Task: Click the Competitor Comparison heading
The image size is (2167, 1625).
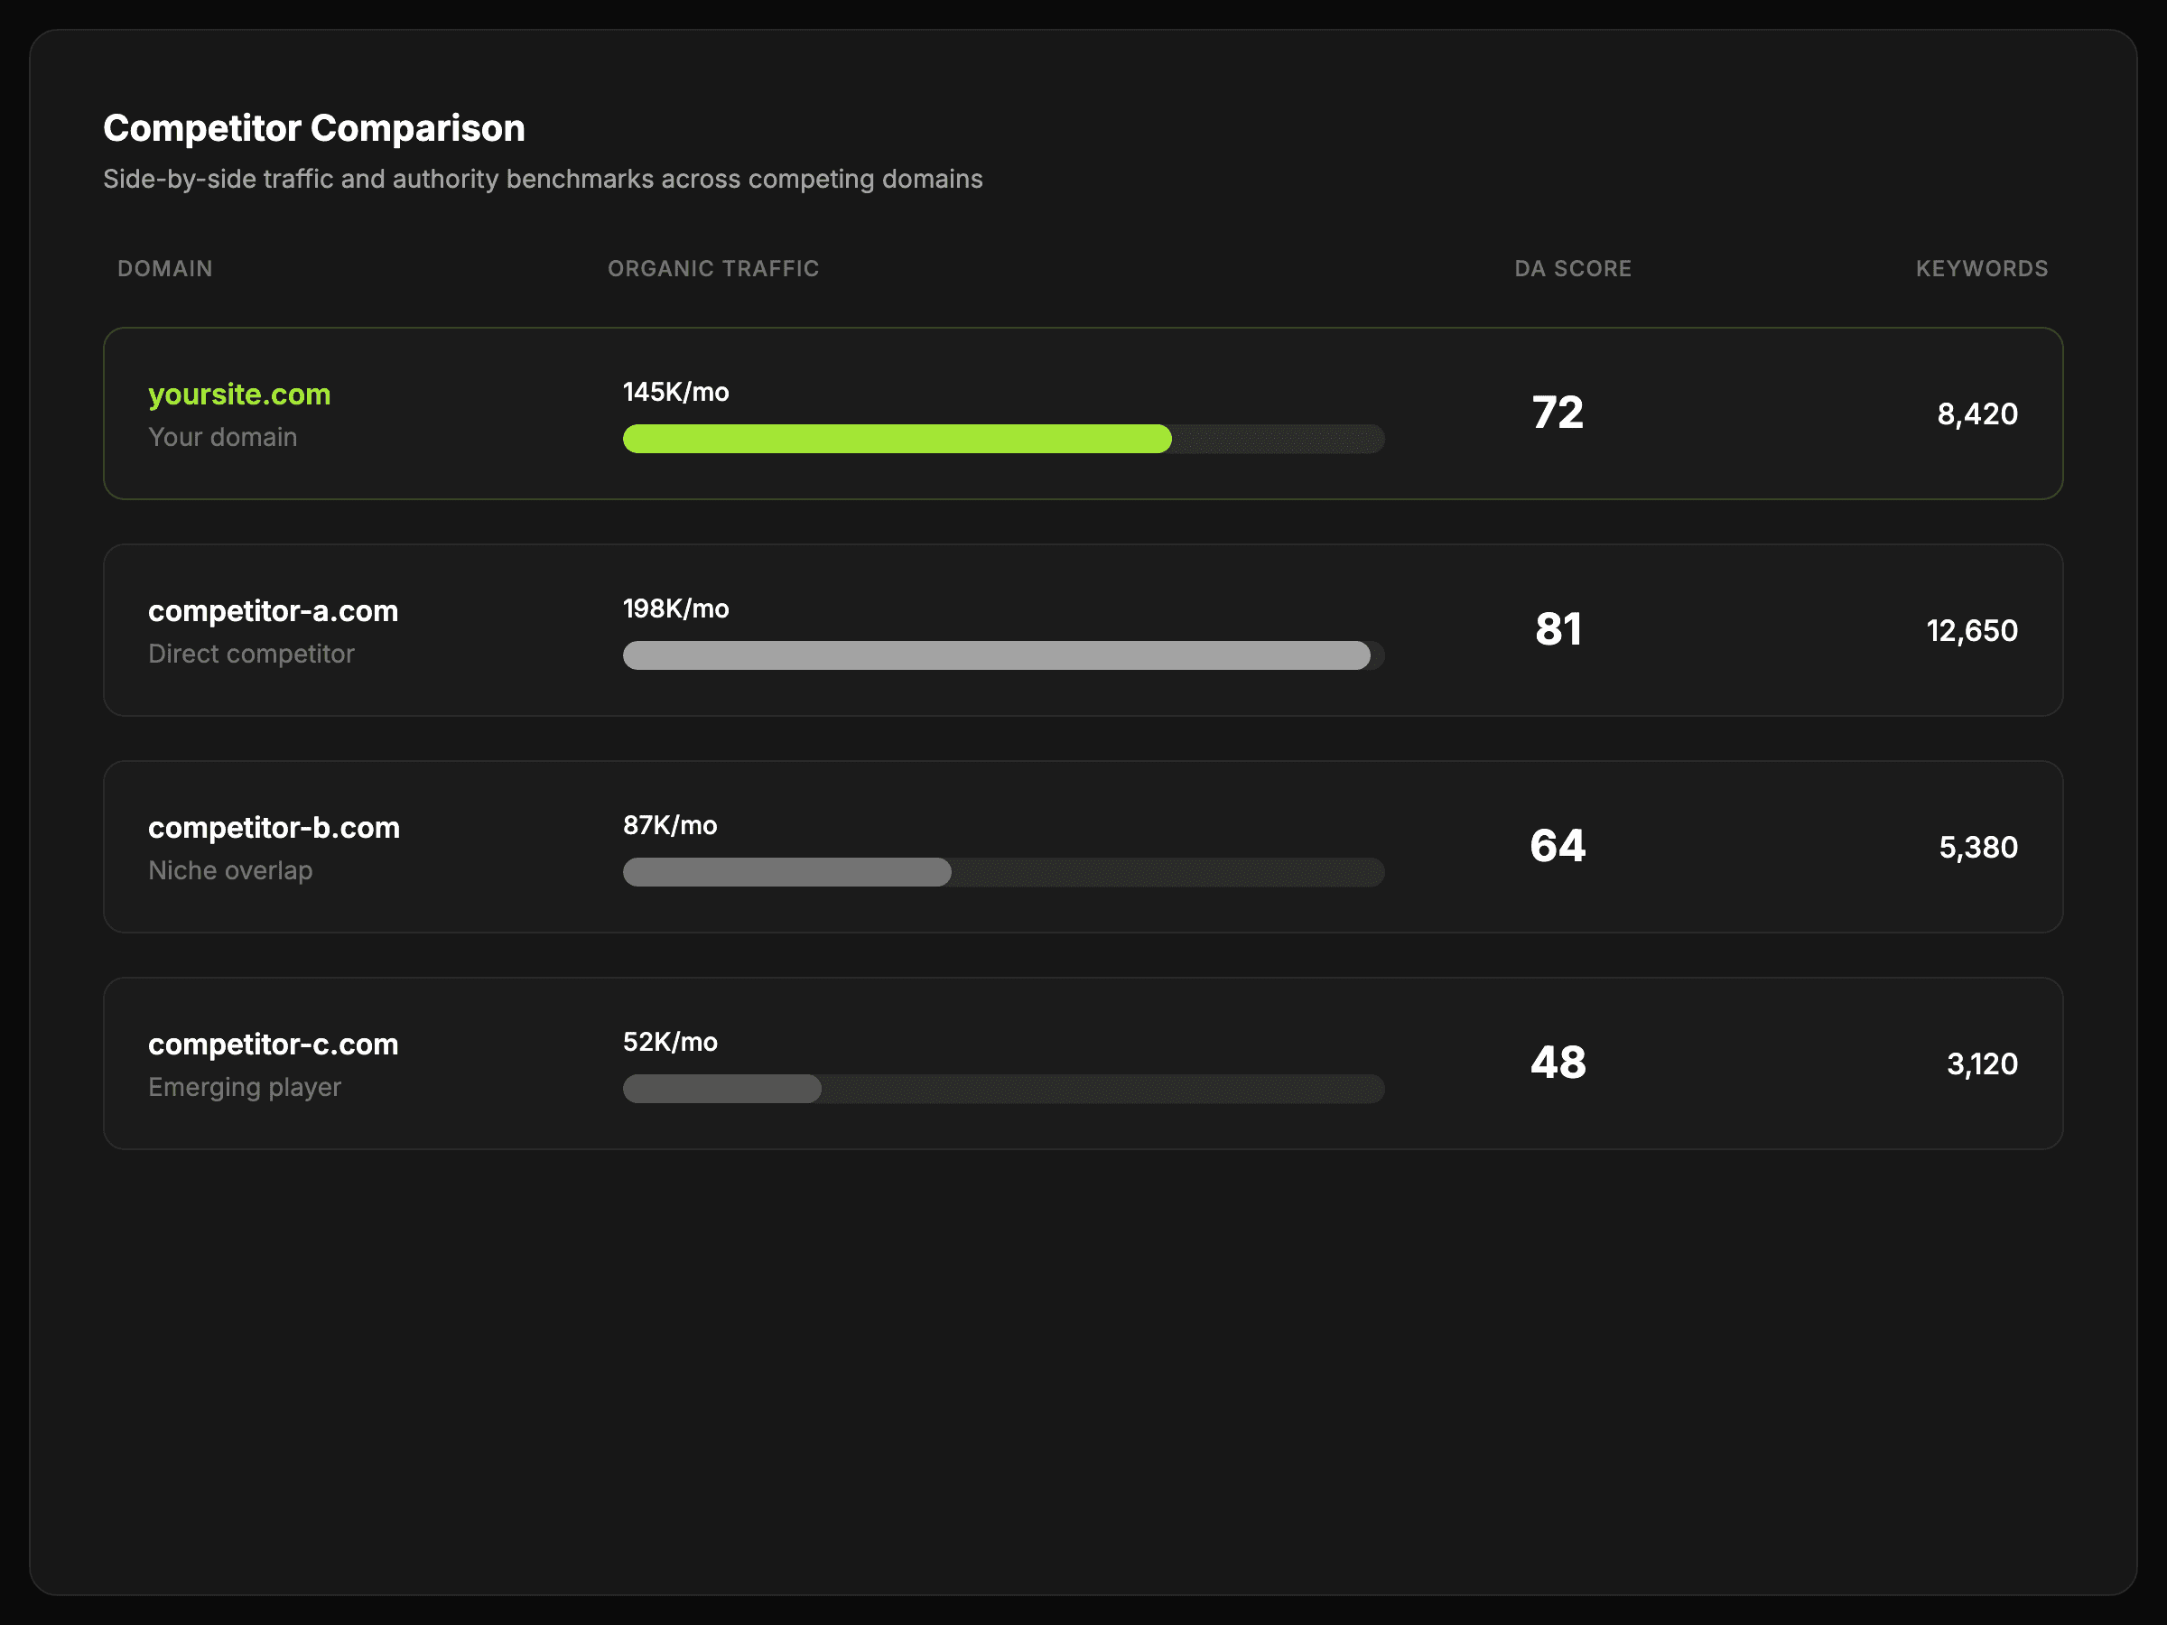Action: [x=313, y=128]
